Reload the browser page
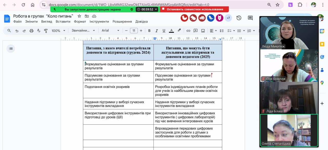Image resolution: width=328 pixels, height=150 pixels. coord(23,5)
